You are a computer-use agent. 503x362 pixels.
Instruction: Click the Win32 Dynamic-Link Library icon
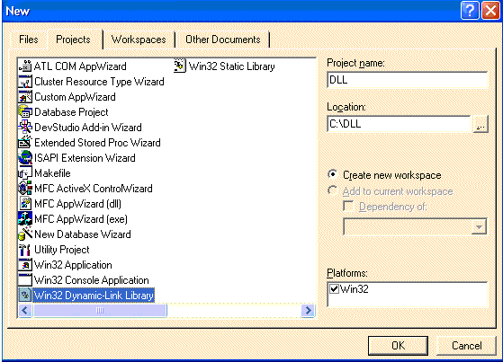point(25,295)
